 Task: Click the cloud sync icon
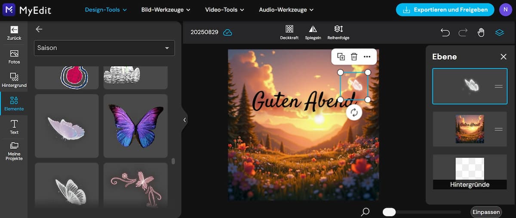[227, 32]
